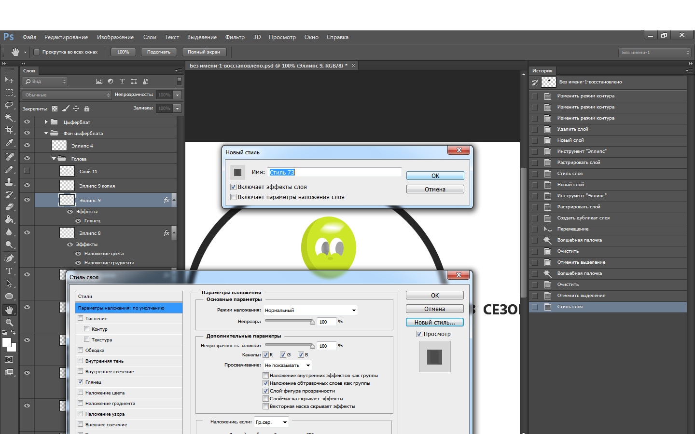This screenshot has width=695, height=434.
Task: Open the Редактирование menu
Action: click(x=66, y=37)
